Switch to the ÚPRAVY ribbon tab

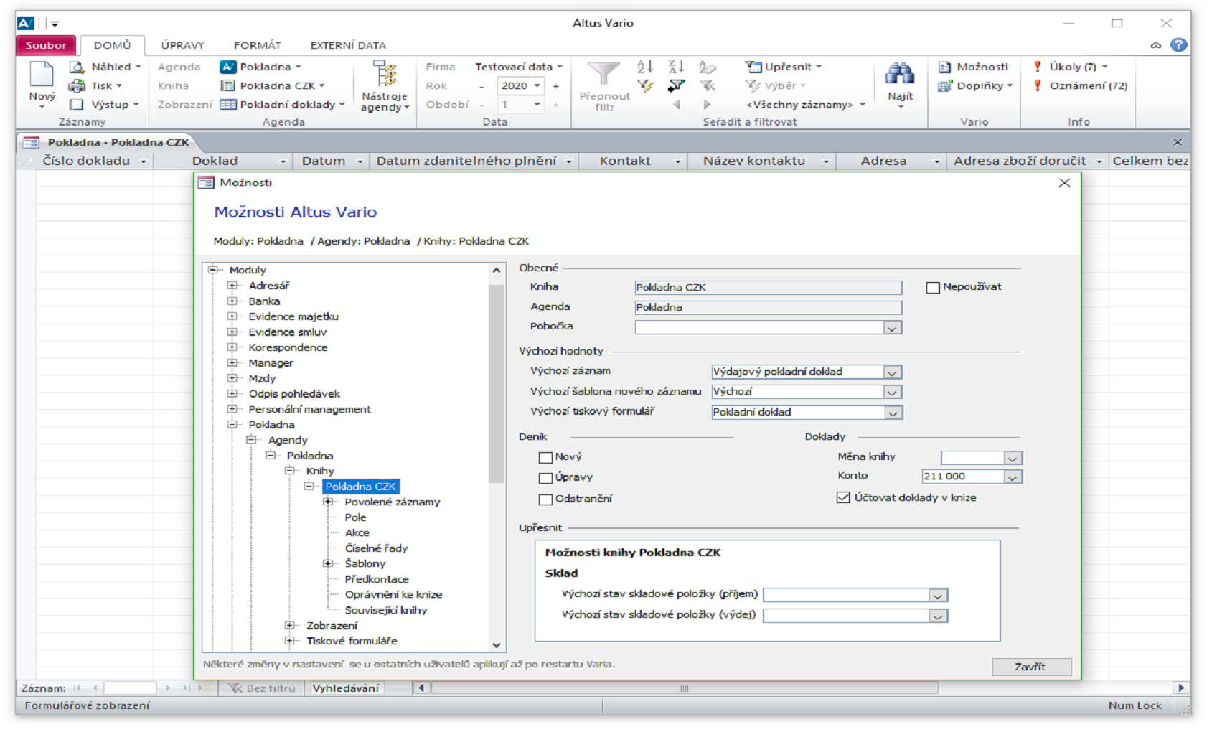(182, 45)
